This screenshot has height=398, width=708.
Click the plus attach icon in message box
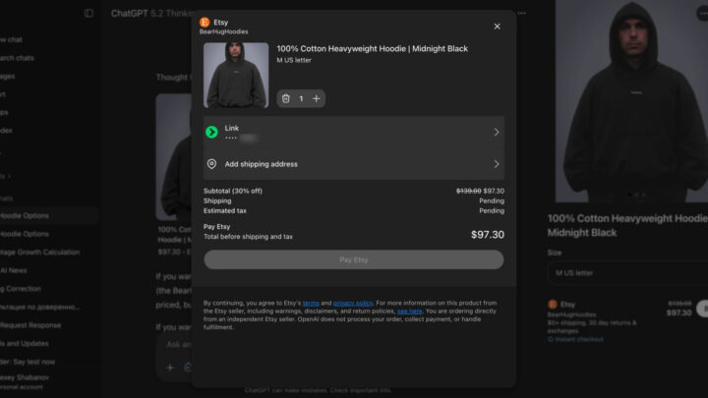[x=169, y=367]
